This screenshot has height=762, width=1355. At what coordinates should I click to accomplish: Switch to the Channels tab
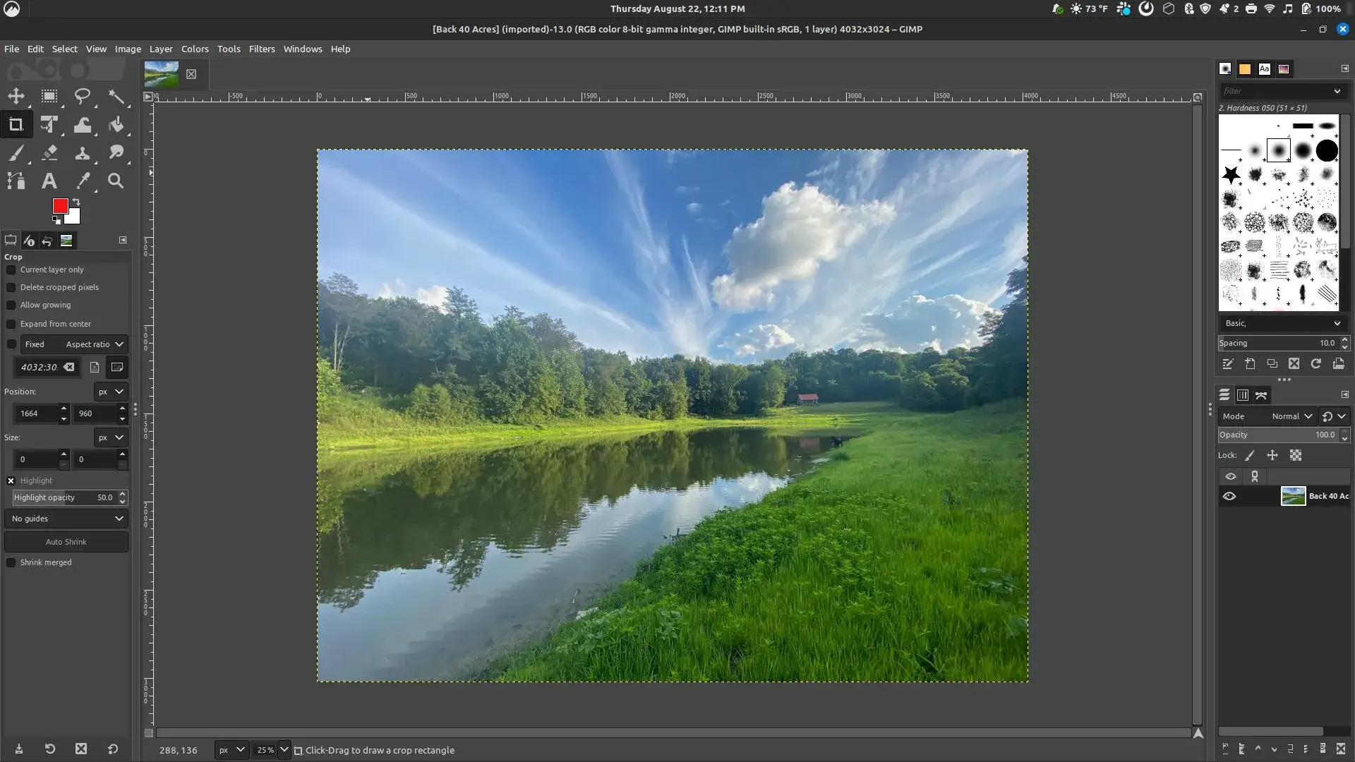pos(1243,395)
